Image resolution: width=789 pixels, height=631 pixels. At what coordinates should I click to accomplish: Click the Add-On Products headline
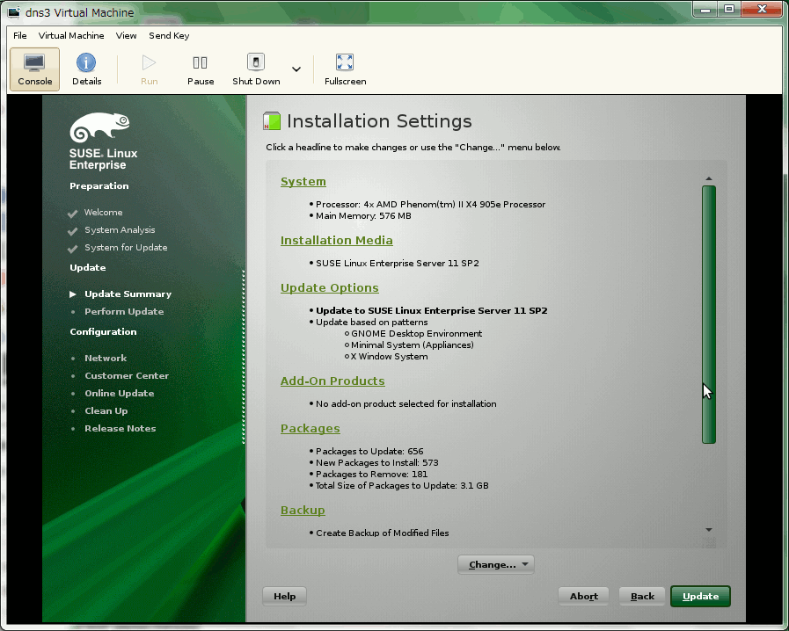[x=332, y=381]
